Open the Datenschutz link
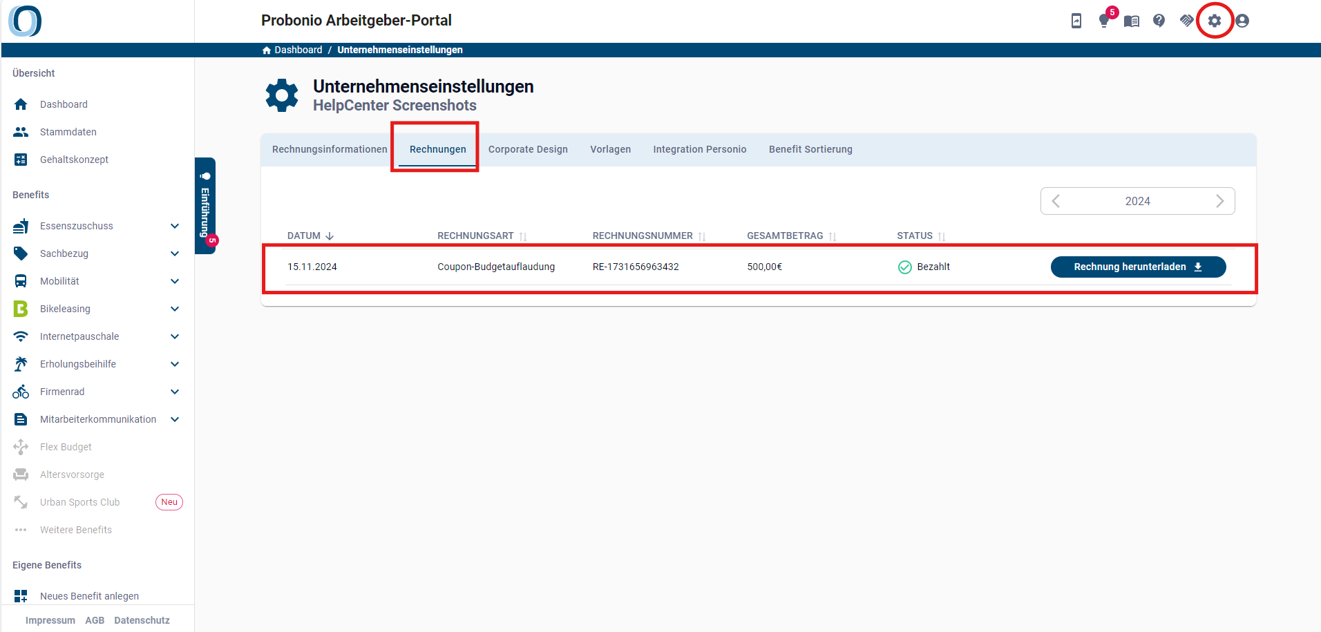This screenshot has height=632, width=1321. pyautogui.click(x=142, y=620)
